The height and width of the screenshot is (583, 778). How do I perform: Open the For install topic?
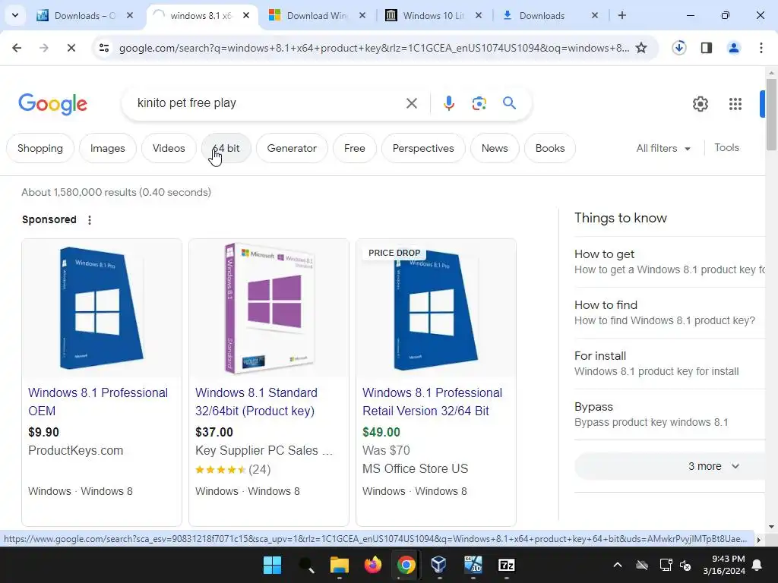point(670,364)
